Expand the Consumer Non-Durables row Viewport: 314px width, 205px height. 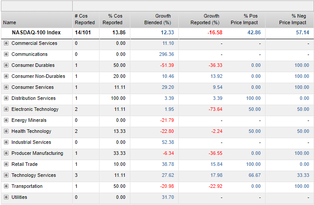click(x=6, y=76)
